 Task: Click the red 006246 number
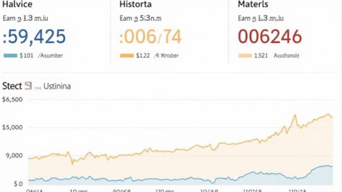click(x=270, y=37)
